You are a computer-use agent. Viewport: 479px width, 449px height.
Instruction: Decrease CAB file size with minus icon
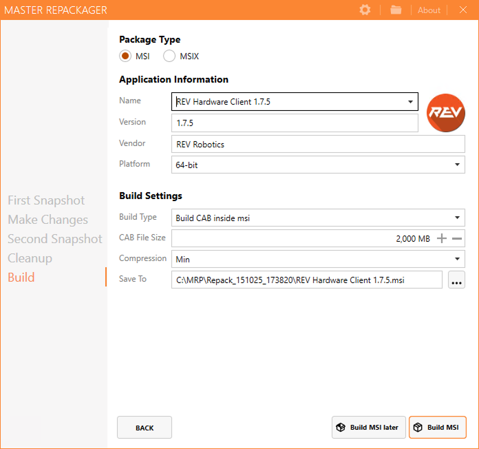[x=457, y=238]
